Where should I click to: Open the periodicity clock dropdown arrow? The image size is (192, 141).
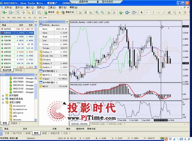coord(129,13)
